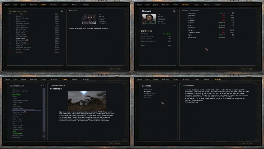Select highlighted 'Ромка Зубр' ranking row
This screenshot has height=149, width=264.
(x=34, y=38)
